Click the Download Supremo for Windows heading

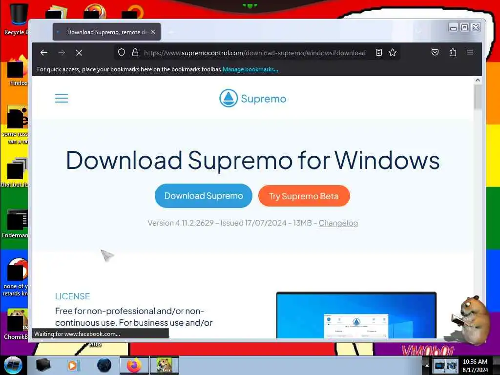[x=253, y=160]
